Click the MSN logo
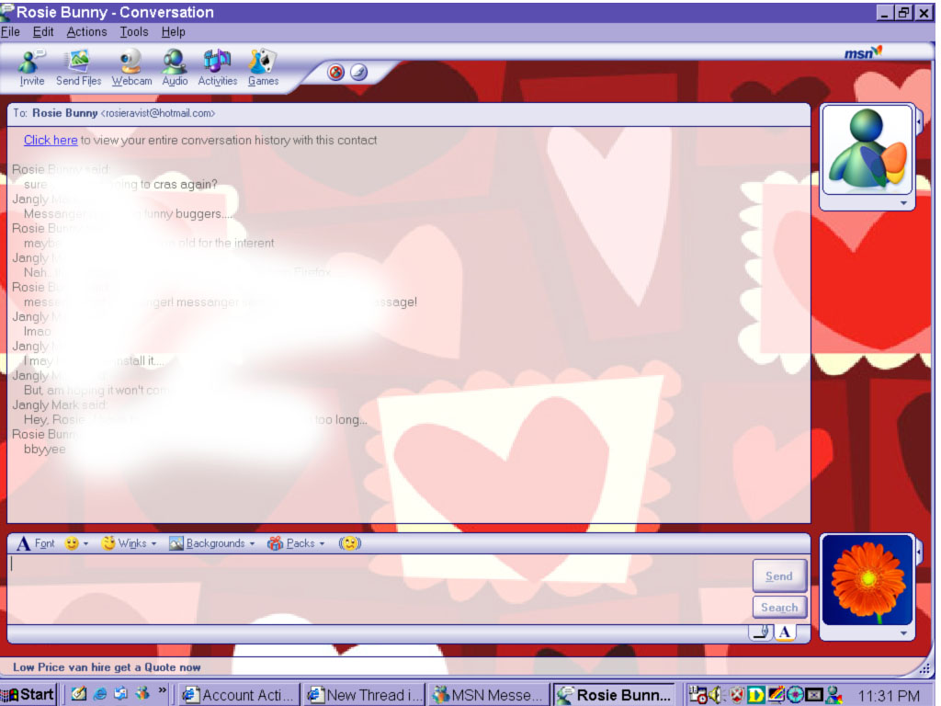Screen dimensions: 941x706 click(863, 52)
